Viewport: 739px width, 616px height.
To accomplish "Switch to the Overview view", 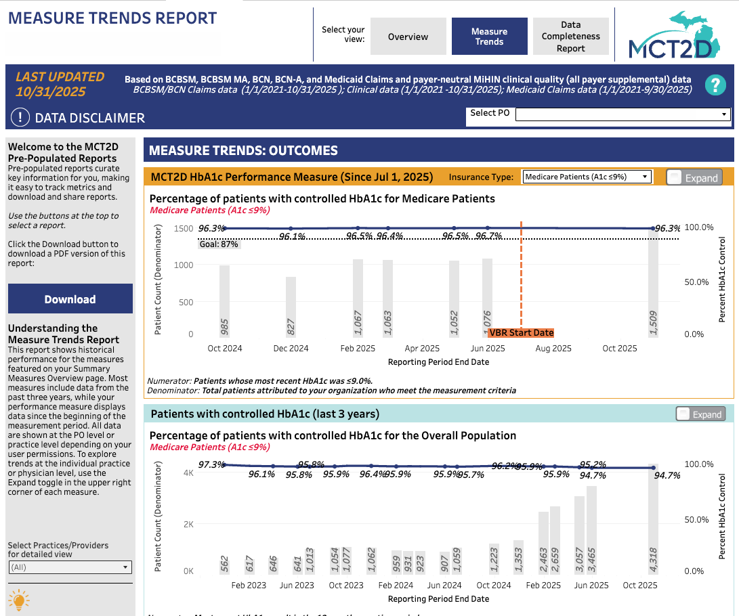I will click(408, 37).
